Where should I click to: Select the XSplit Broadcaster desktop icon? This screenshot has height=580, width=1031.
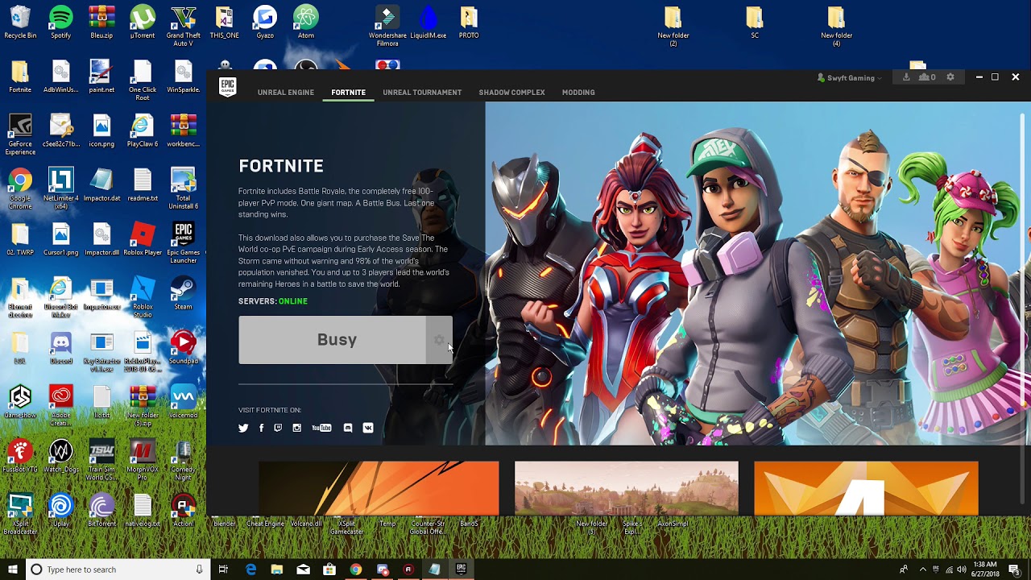(x=20, y=515)
